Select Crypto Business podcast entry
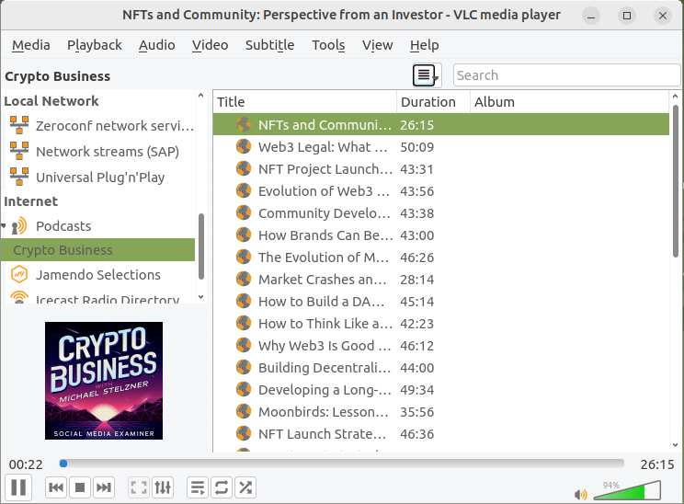The image size is (684, 504). click(x=98, y=250)
